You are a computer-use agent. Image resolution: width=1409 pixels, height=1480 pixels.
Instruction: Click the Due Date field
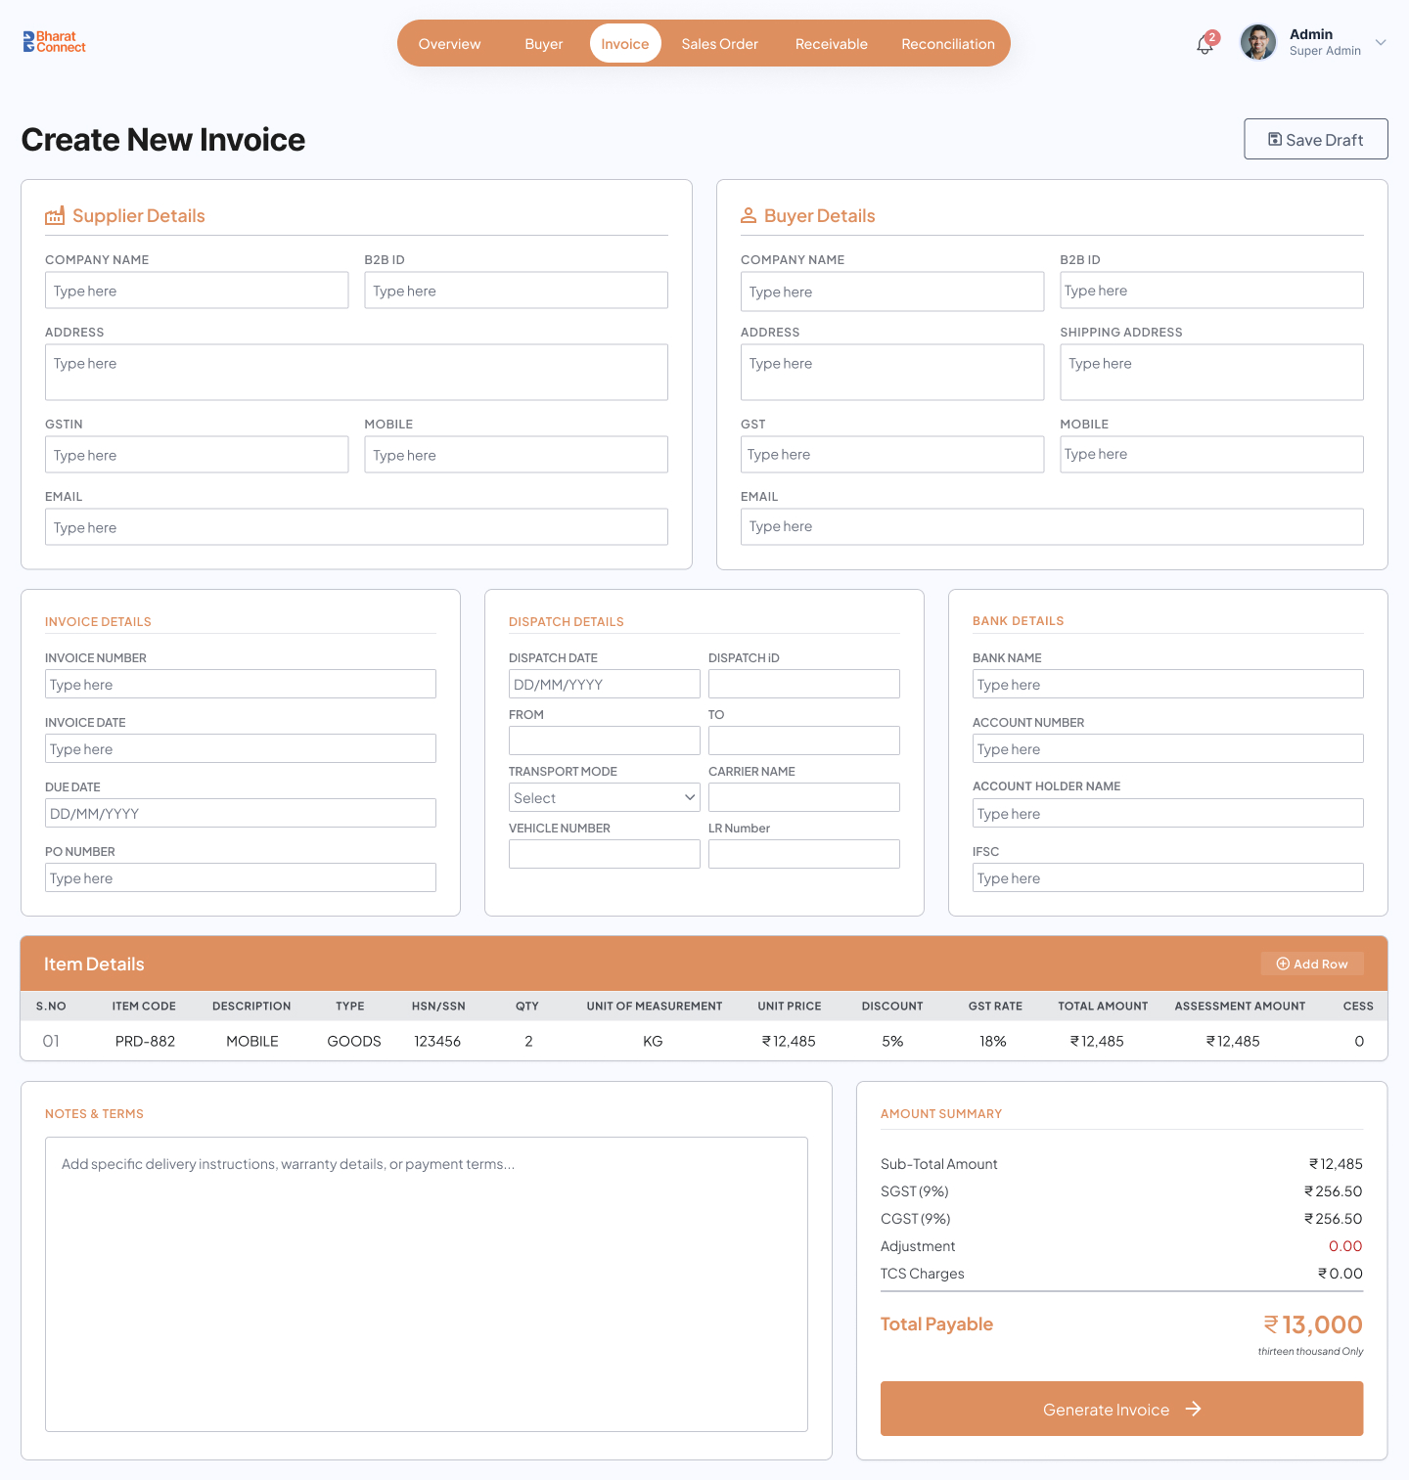[241, 813]
